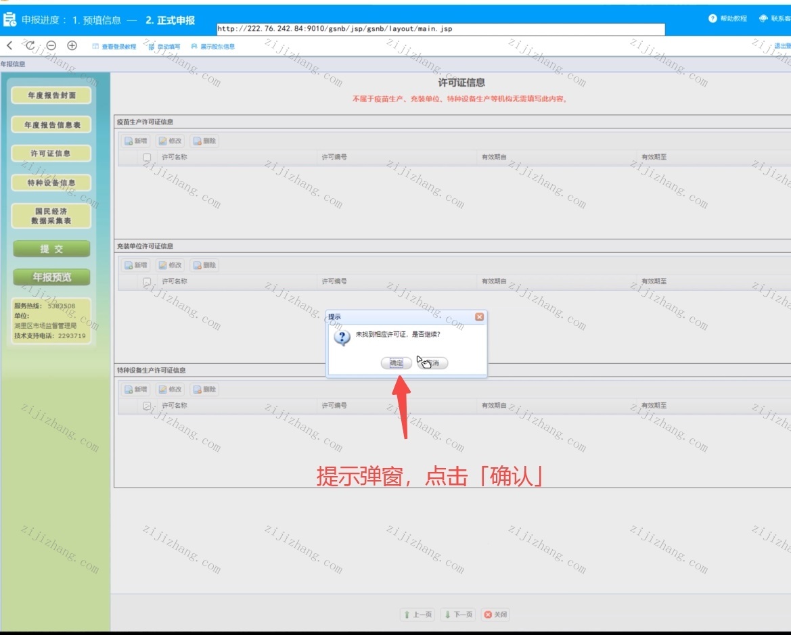
Task: Click 修改 under 充装单位许可证信息
Action: click(x=170, y=265)
